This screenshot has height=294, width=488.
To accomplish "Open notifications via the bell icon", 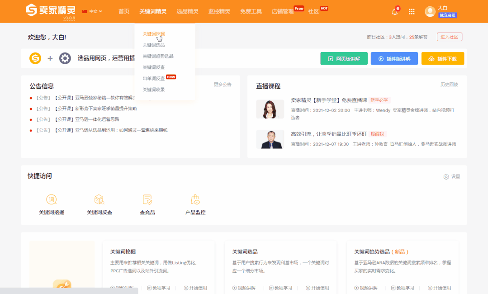I will (394, 11).
